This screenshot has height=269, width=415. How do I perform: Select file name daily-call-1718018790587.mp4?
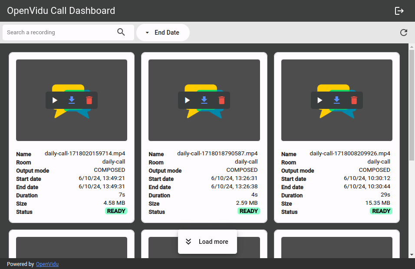[x=217, y=154]
